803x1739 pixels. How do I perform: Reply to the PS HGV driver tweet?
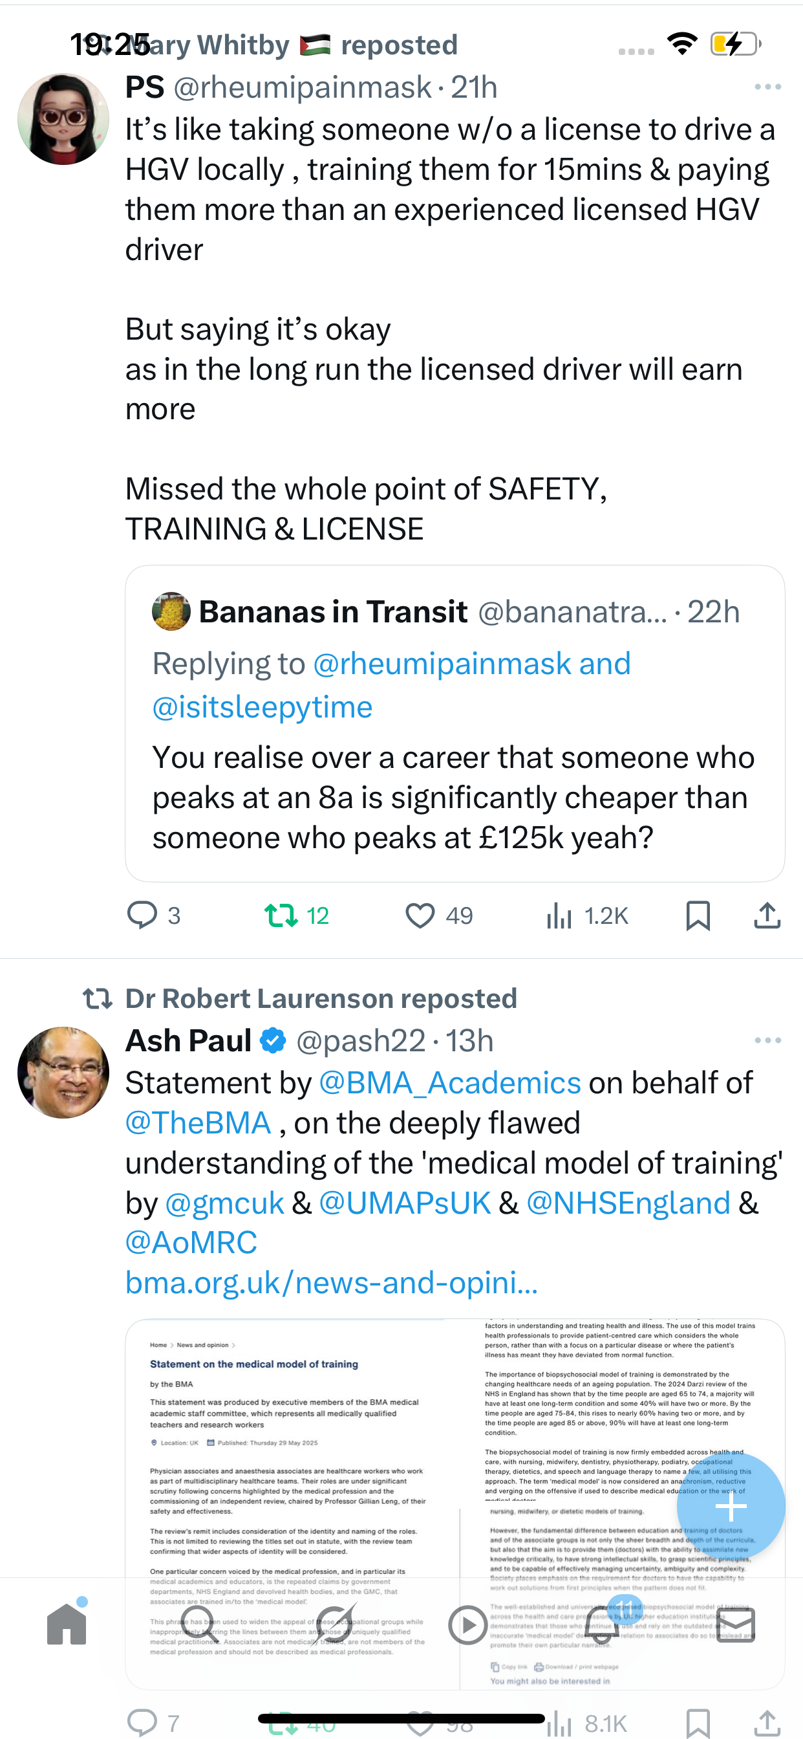(x=142, y=915)
